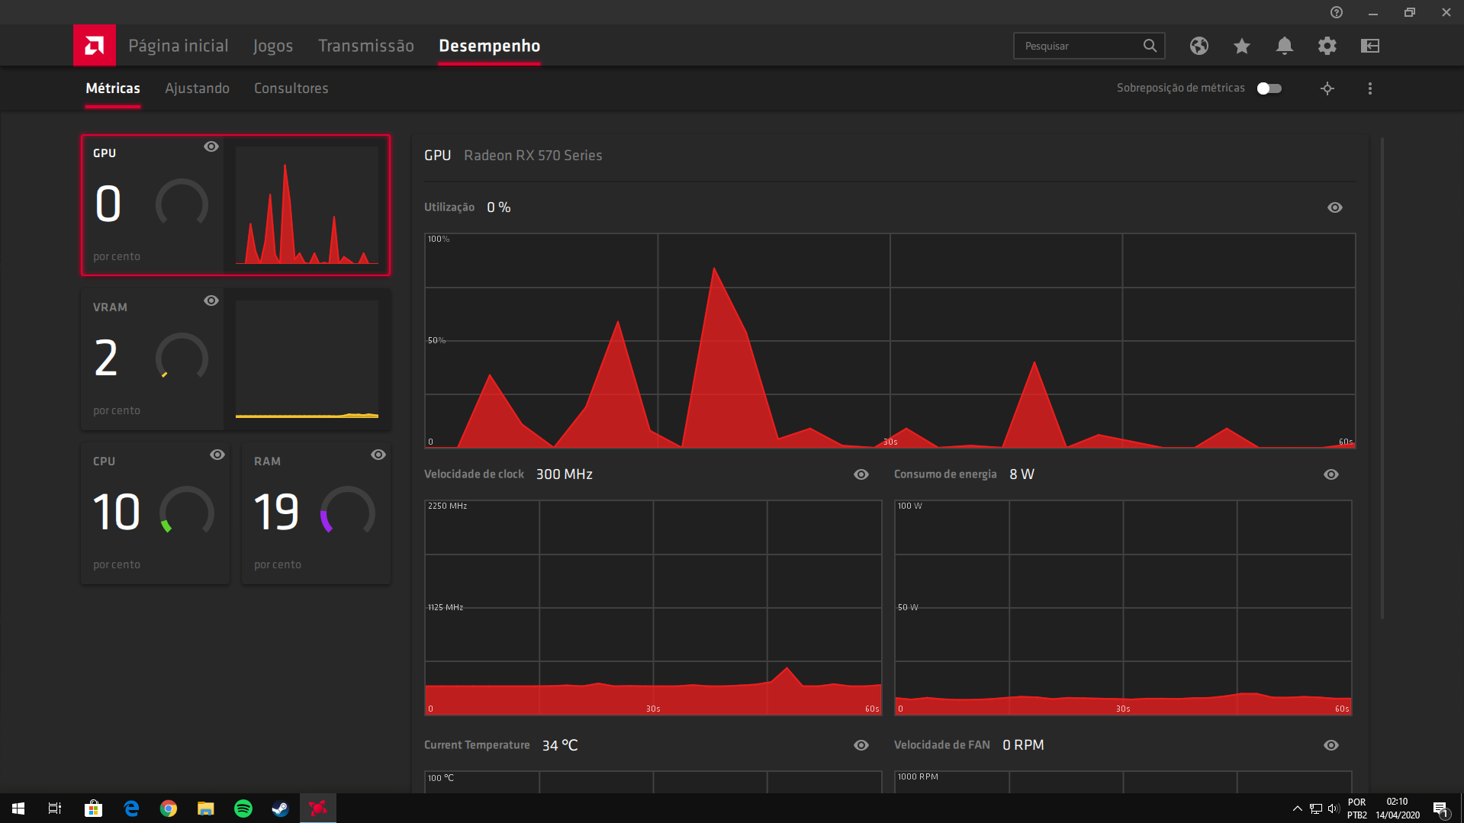Viewport: 1464px width, 823px height.
Task: Click the metrics overlay crosshair icon
Action: 1327,88
